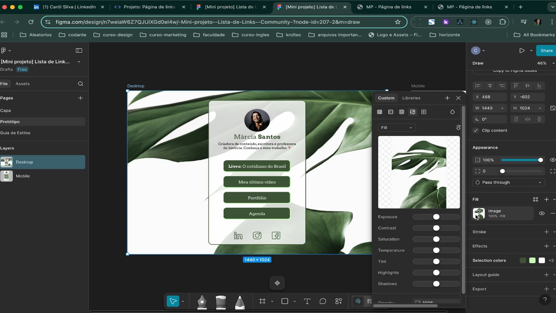The height and width of the screenshot is (313, 556).
Task: Select the Frame tool in toolbar
Action: pos(262,301)
